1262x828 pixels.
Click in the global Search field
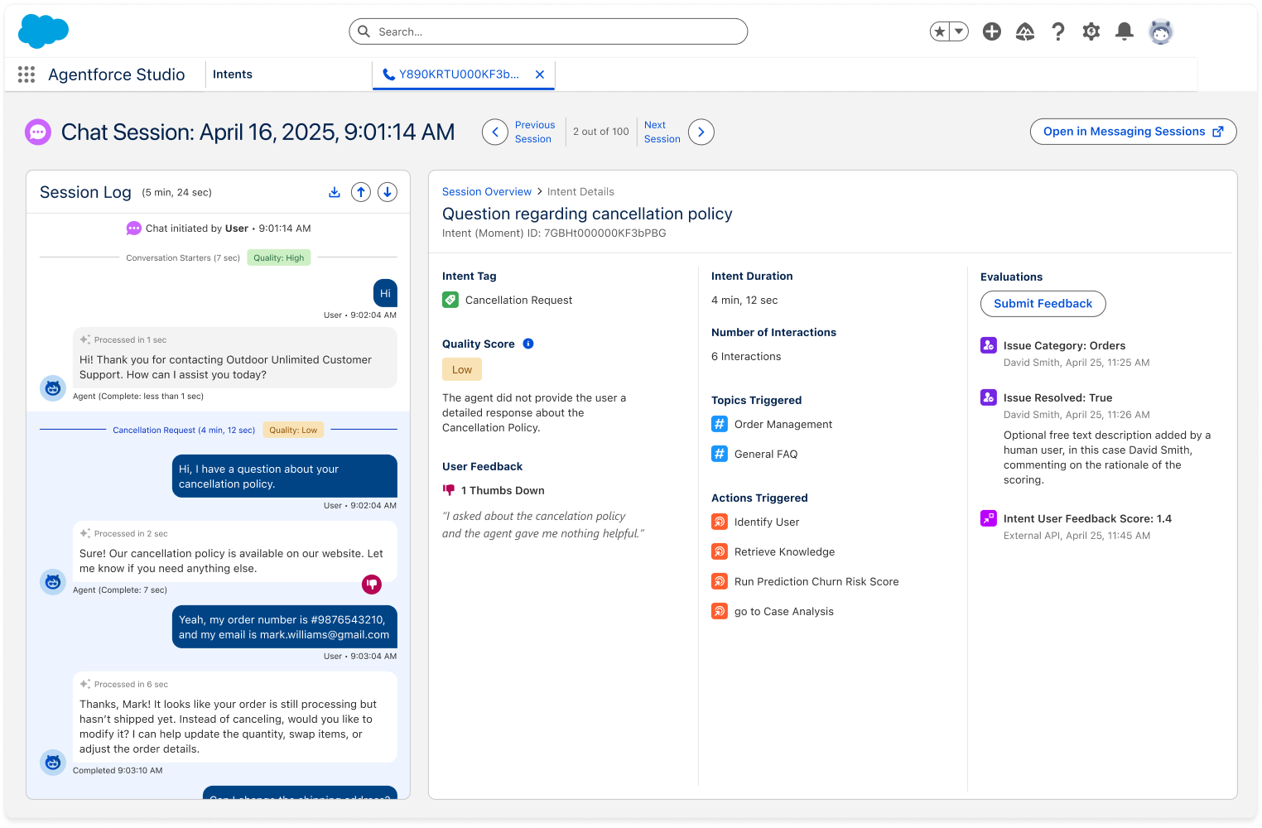[548, 31]
